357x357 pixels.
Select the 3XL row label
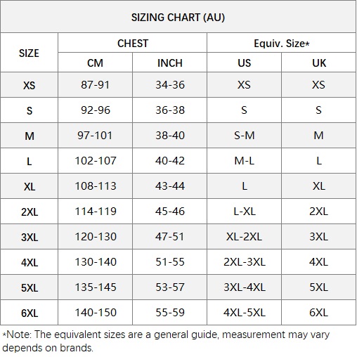point(30,237)
